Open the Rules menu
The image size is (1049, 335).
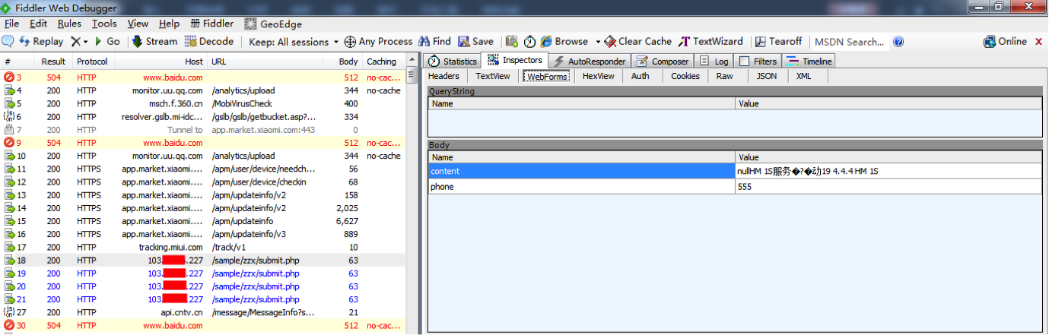(69, 24)
